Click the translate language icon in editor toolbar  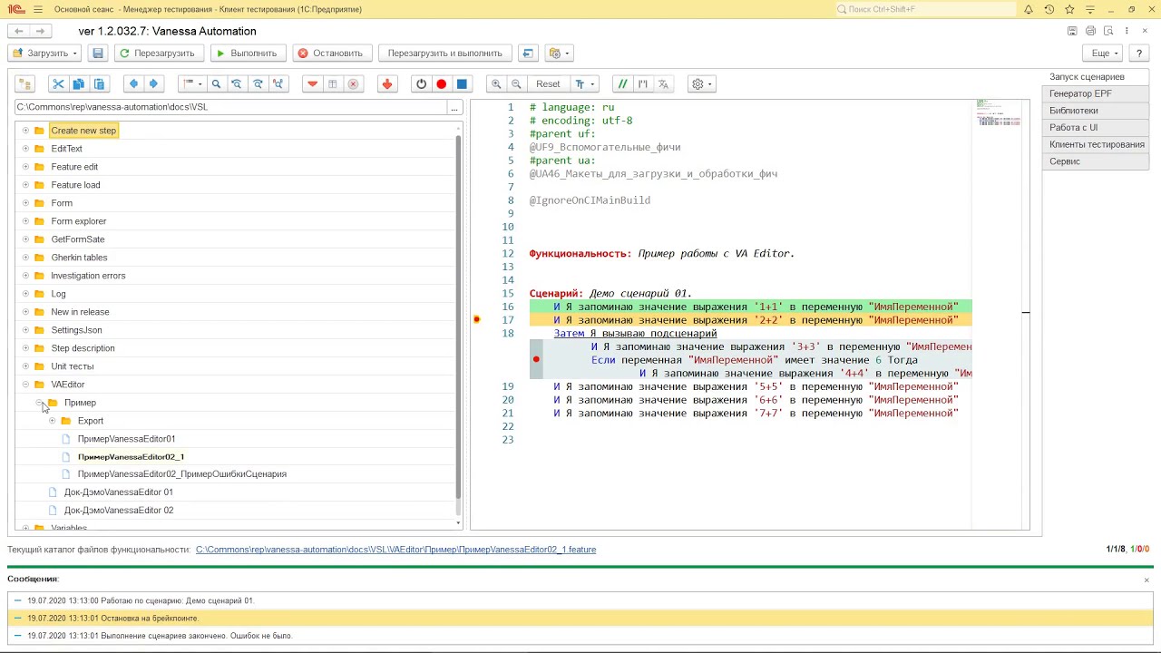(x=663, y=84)
